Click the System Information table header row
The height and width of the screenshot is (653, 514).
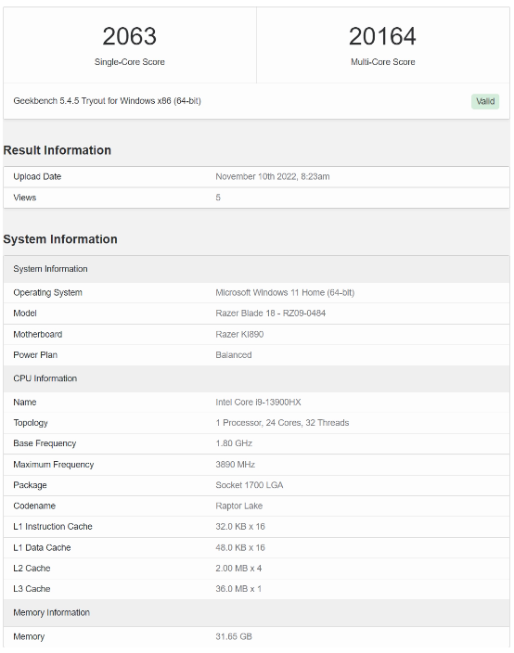[x=257, y=269]
